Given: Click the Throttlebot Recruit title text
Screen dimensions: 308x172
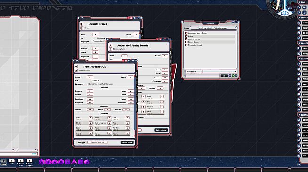Looking at the screenshot, I should point(95,67).
